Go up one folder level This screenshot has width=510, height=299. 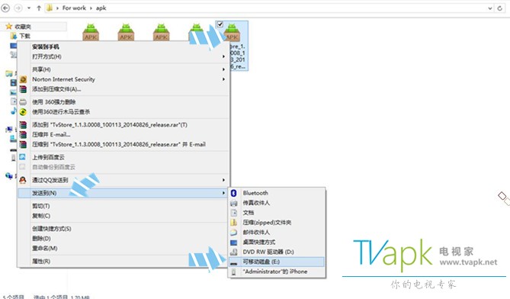(39, 8)
